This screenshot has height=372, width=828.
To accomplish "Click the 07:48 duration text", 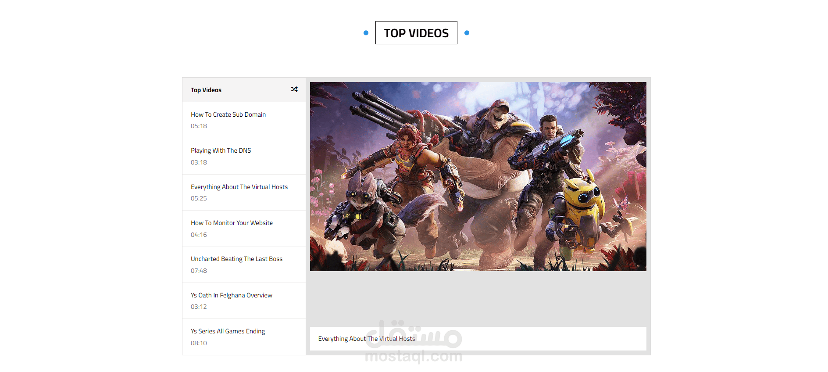I will pos(199,271).
